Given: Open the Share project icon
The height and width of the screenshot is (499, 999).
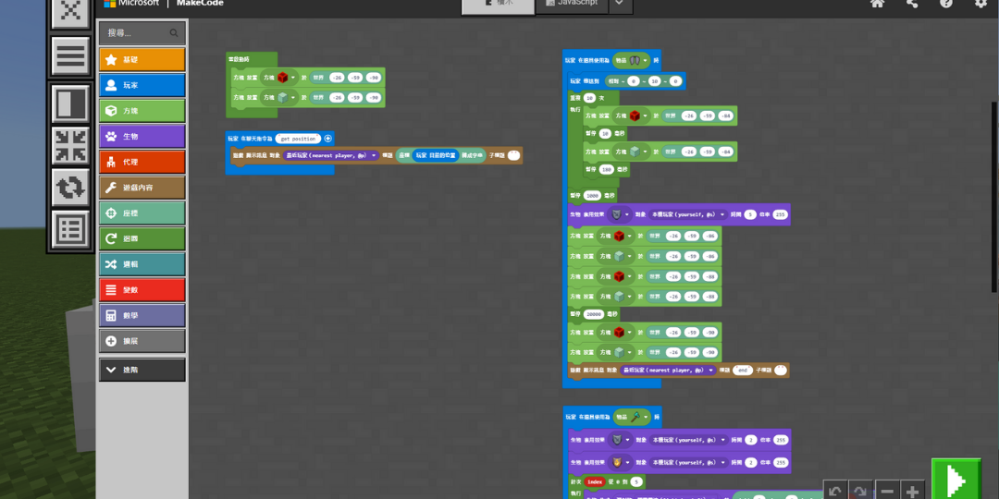Looking at the screenshot, I should point(912,4).
